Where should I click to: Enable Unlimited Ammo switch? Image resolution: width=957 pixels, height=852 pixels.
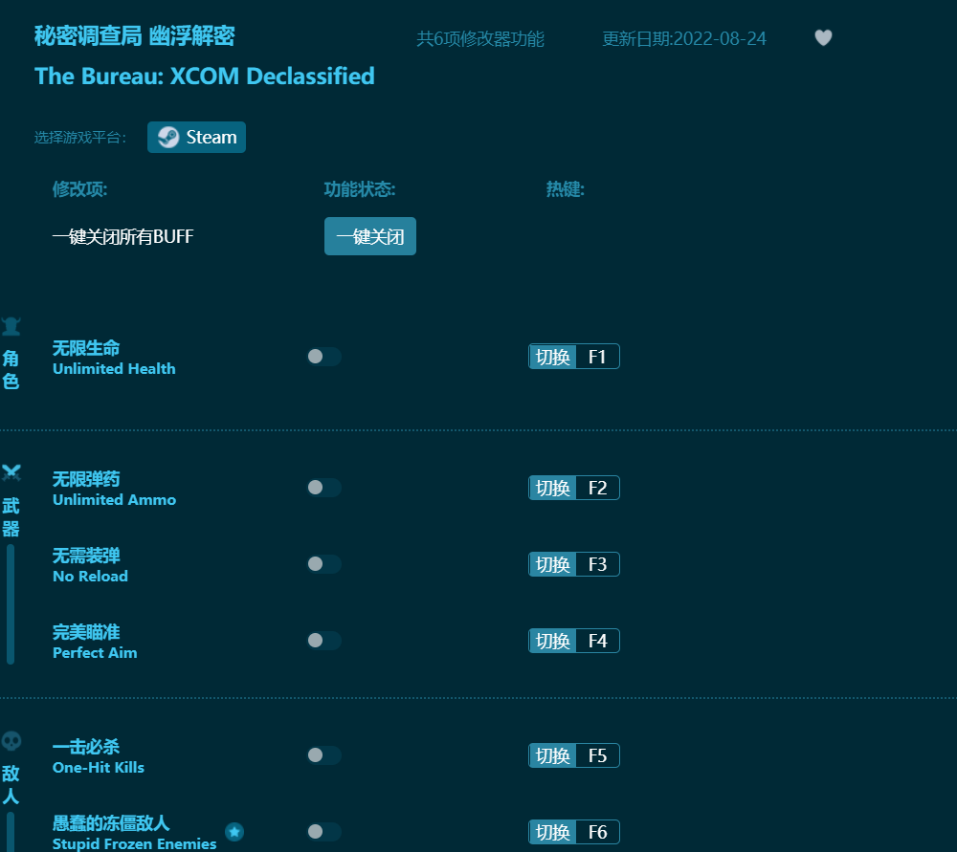point(324,488)
